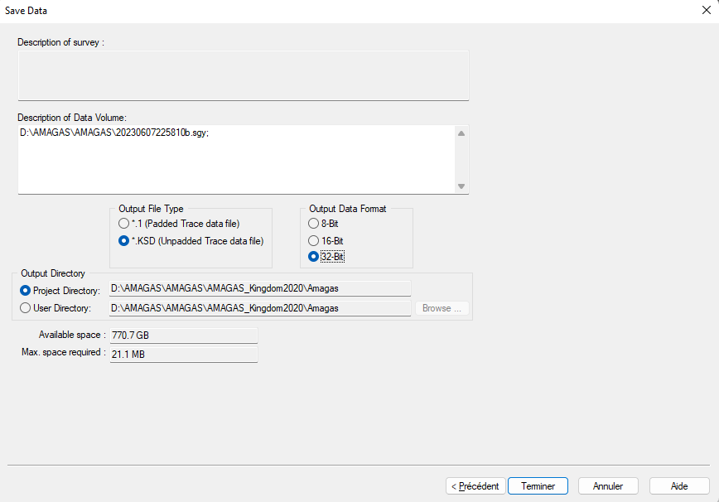Image resolution: width=719 pixels, height=502 pixels.
Task: Click the scroll down arrow in Data Volume box
Action: 461,186
